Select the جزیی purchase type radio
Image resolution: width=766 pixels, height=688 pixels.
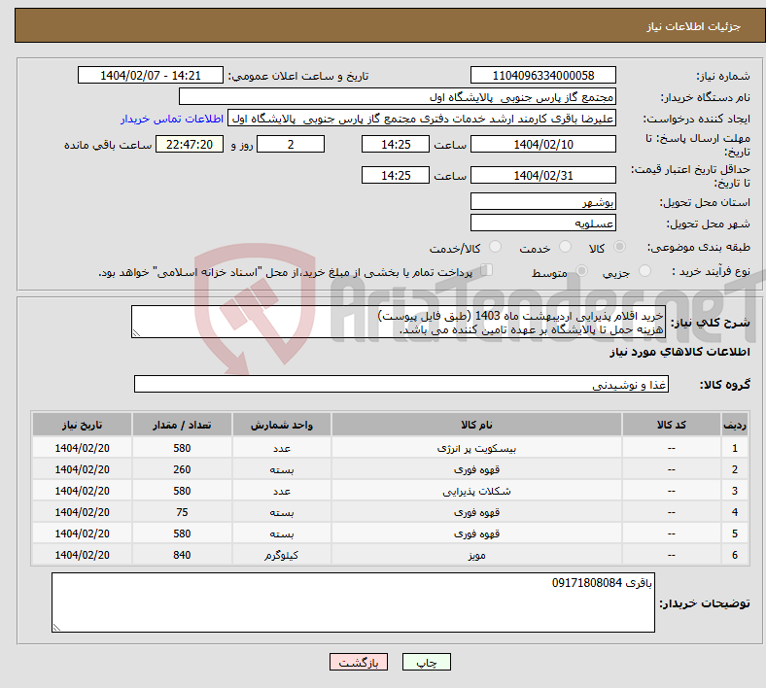click(644, 270)
